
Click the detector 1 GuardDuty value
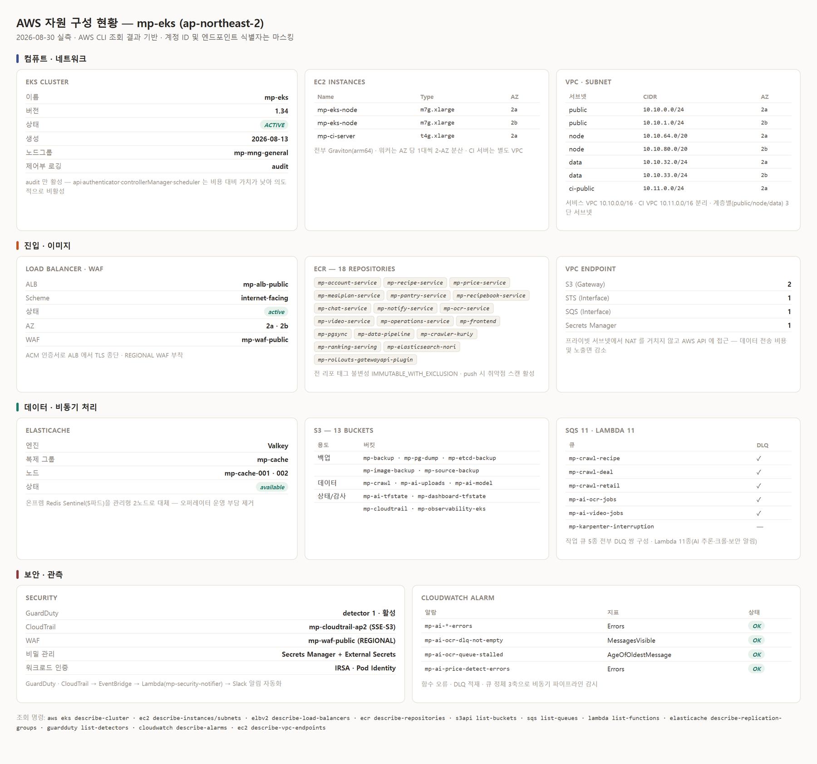tap(369, 613)
